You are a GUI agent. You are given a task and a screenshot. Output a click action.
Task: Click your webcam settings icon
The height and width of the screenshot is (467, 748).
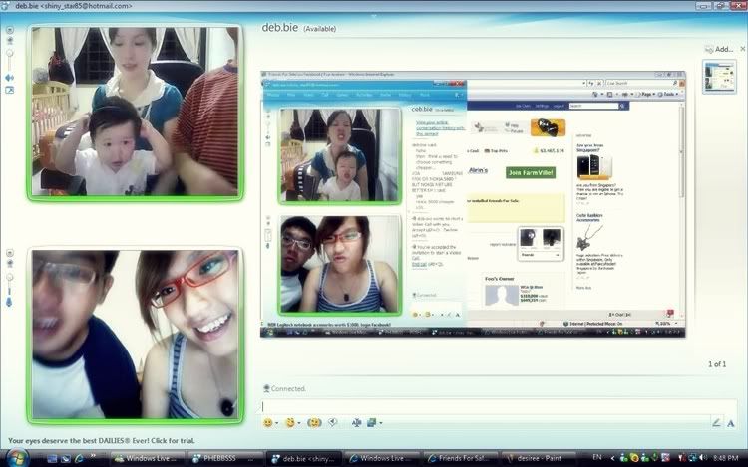[x=10, y=263]
